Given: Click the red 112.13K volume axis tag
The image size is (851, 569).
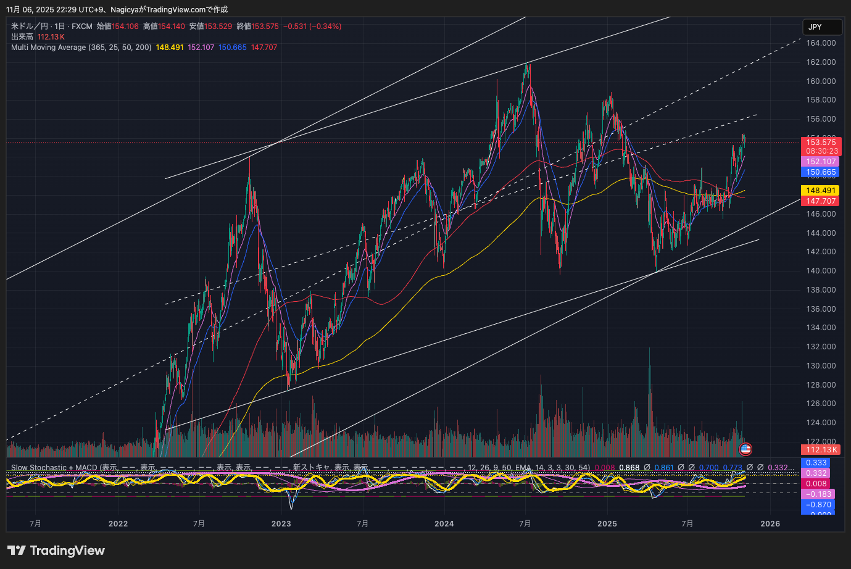Looking at the screenshot, I should coord(821,450).
